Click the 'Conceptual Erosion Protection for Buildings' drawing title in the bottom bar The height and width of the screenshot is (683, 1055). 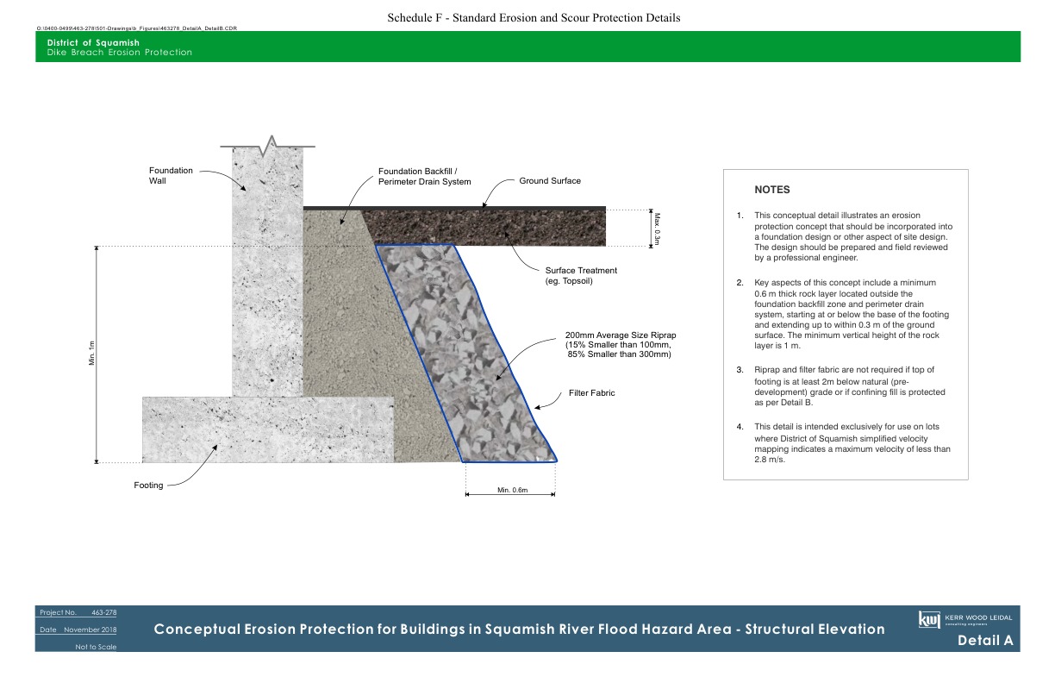pyautogui.click(x=520, y=629)
